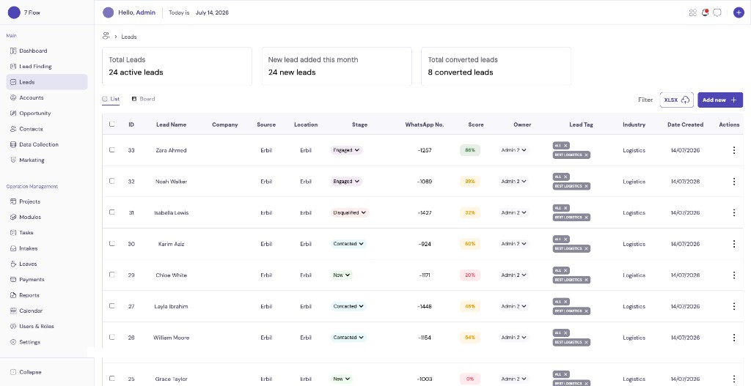Remove BEST LOGISTICS tag from Noah Walker row

click(x=586, y=186)
